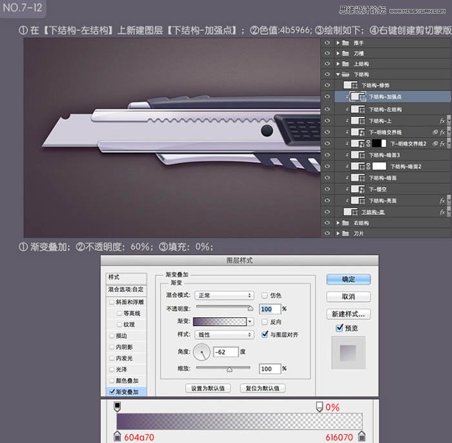Screen dimensions: 452x443
Task: Select 等高线 in the style list
Action: point(132,313)
